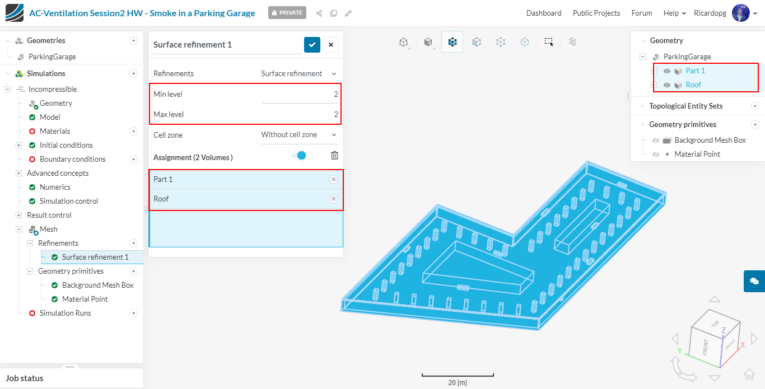Toggle visibility of Background Mesh Box
This screenshot has width=765, height=389.
(655, 140)
